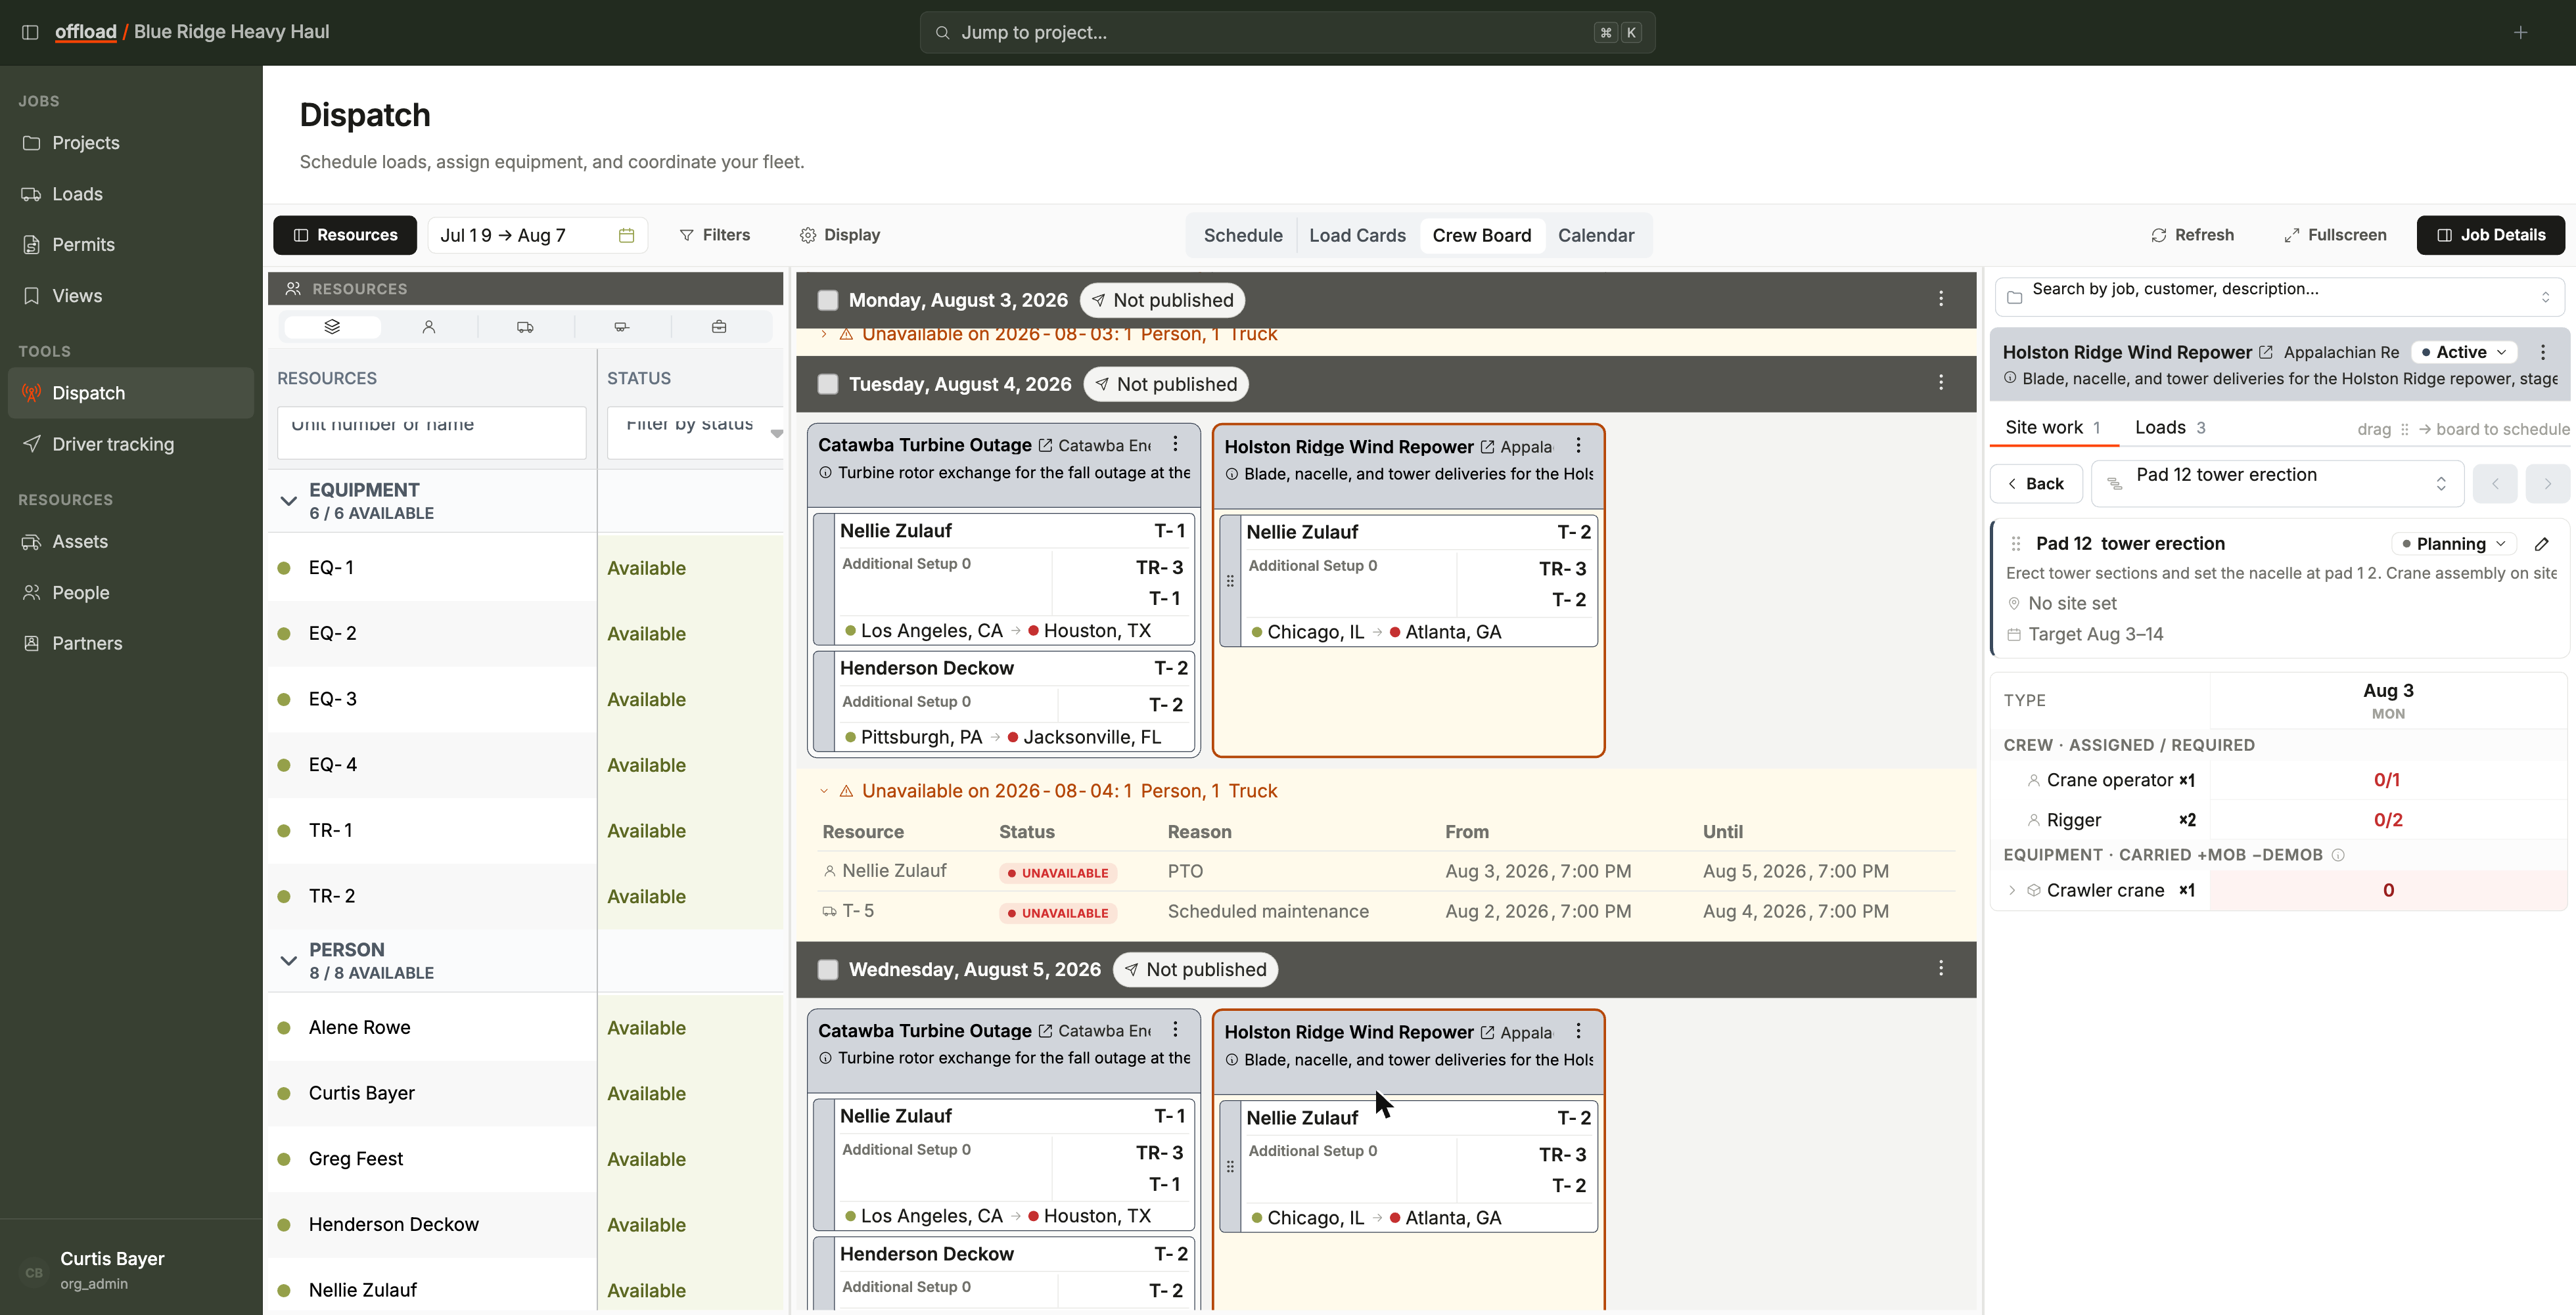Switch to the Calendar view tab

click(x=1596, y=236)
